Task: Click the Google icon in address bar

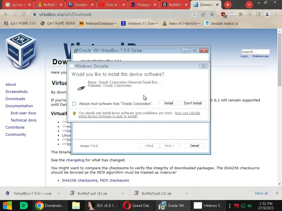Action: (x=194, y=15)
